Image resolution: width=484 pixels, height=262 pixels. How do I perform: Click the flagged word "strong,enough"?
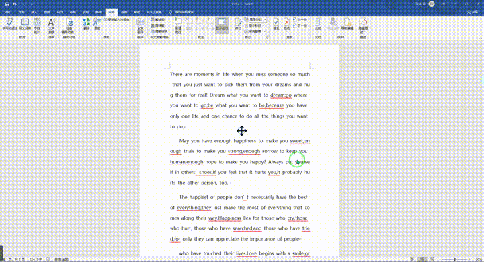click(x=244, y=152)
